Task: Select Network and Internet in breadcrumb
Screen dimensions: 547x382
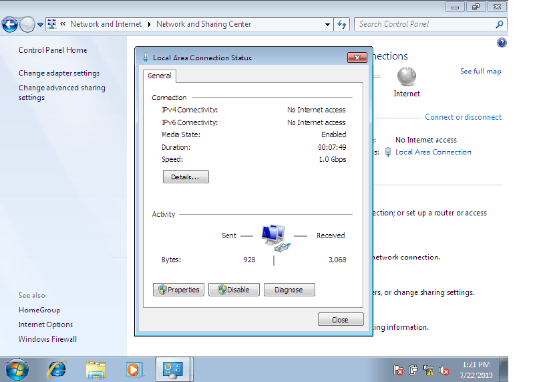Action: click(x=106, y=24)
